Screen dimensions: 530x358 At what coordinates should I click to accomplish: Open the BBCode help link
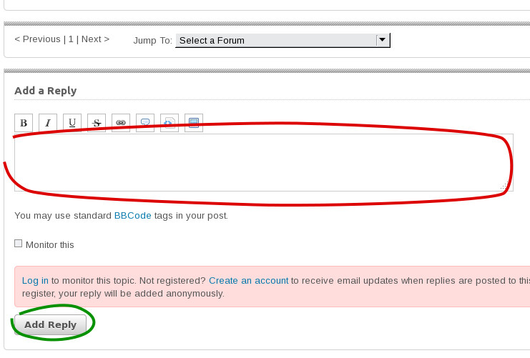tap(132, 215)
